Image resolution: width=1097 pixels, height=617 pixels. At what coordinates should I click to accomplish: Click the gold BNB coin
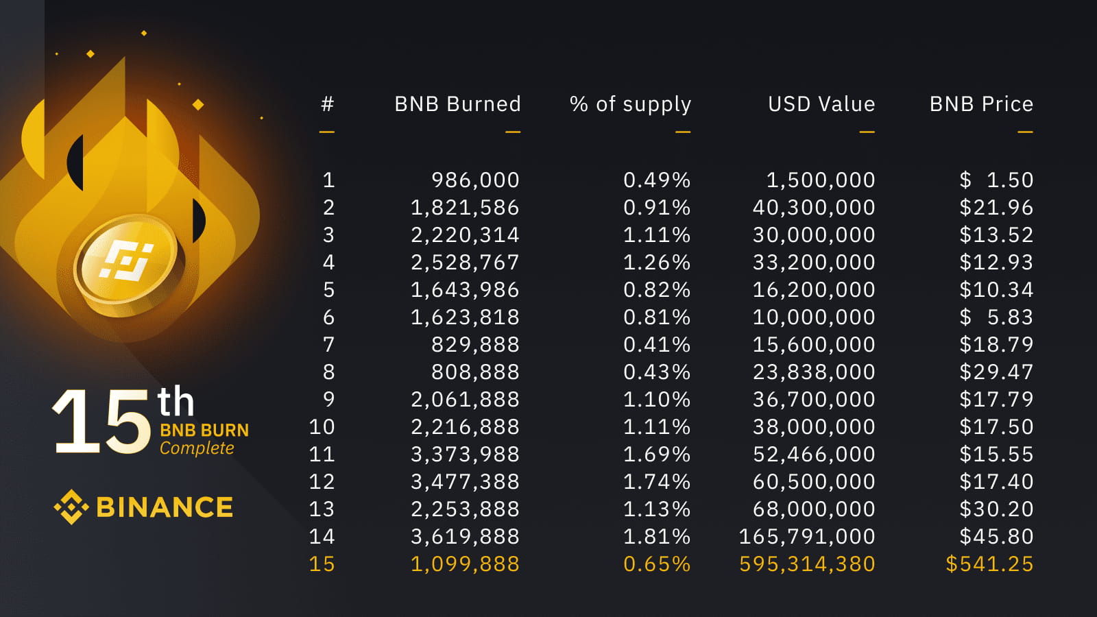[x=128, y=264]
